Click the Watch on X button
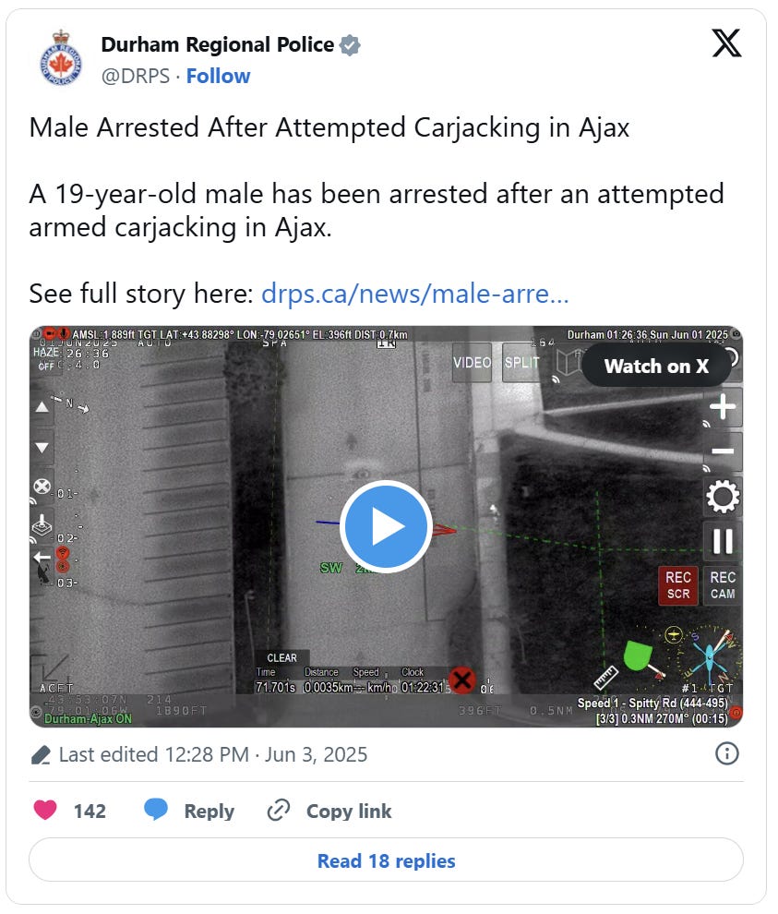The height and width of the screenshot is (914, 778). (x=656, y=366)
